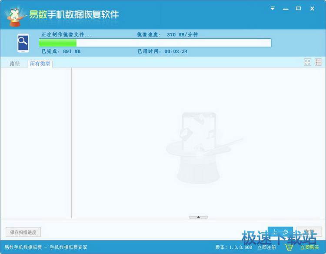Click the version 1.0.0.608 text
Viewport: 326px width, 254px height.
tap(234, 247)
